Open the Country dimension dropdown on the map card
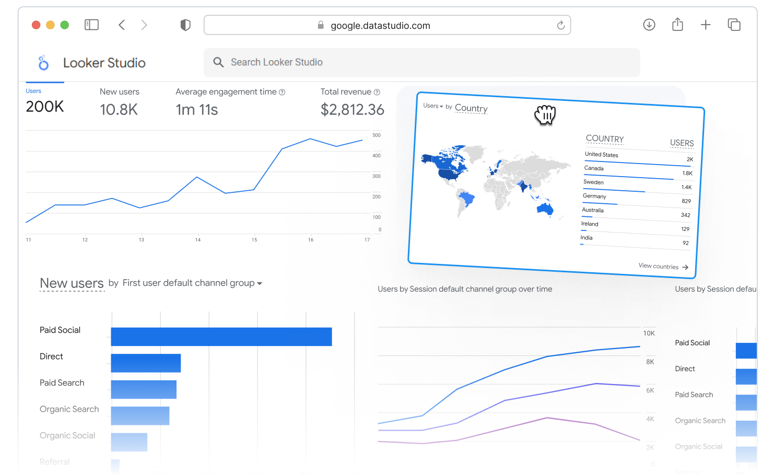This screenshot has height=475, width=774. pyautogui.click(x=471, y=108)
